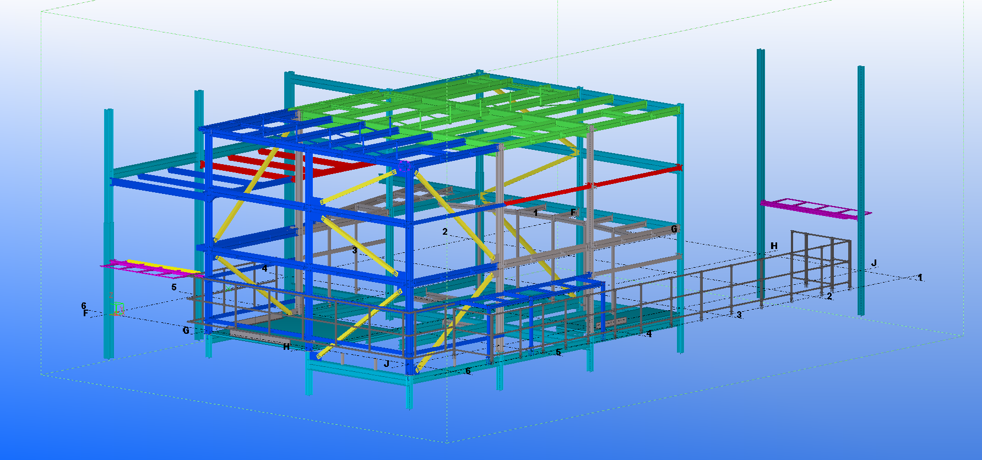The image size is (982, 460).
Task: Select the magenta platform between the tall teal columns
Action: (816, 208)
